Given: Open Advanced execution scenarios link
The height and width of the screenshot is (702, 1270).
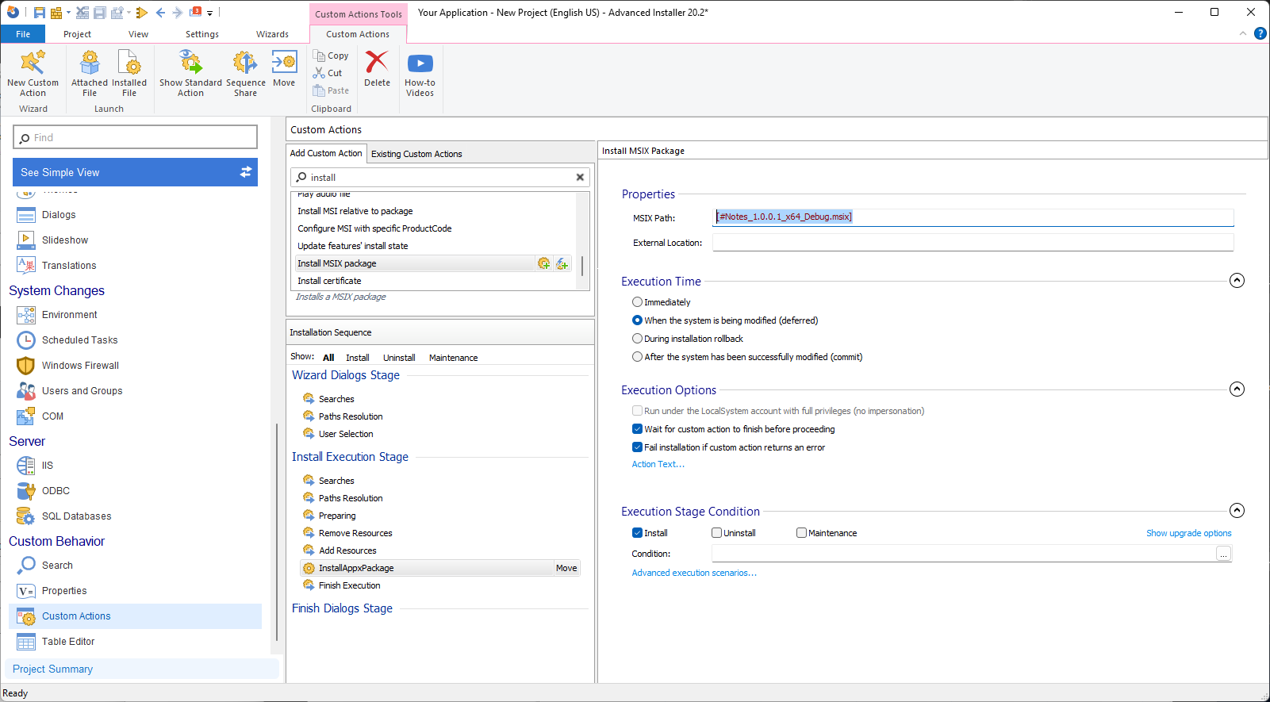Looking at the screenshot, I should coord(694,573).
